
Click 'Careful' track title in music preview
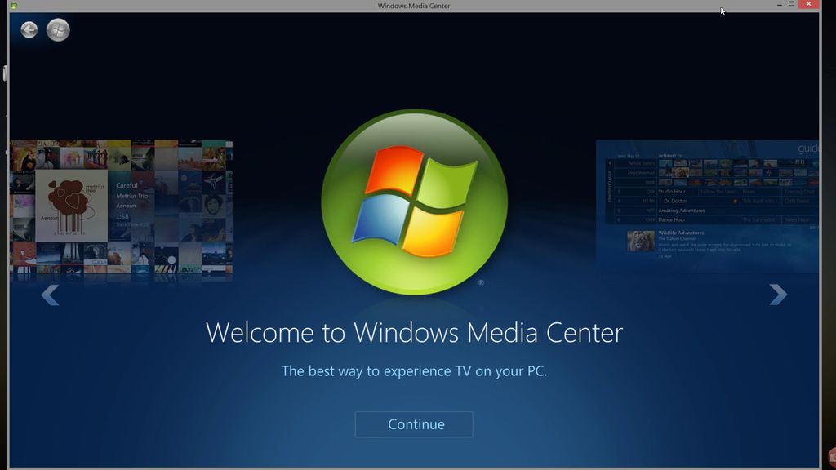tap(127, 185)
